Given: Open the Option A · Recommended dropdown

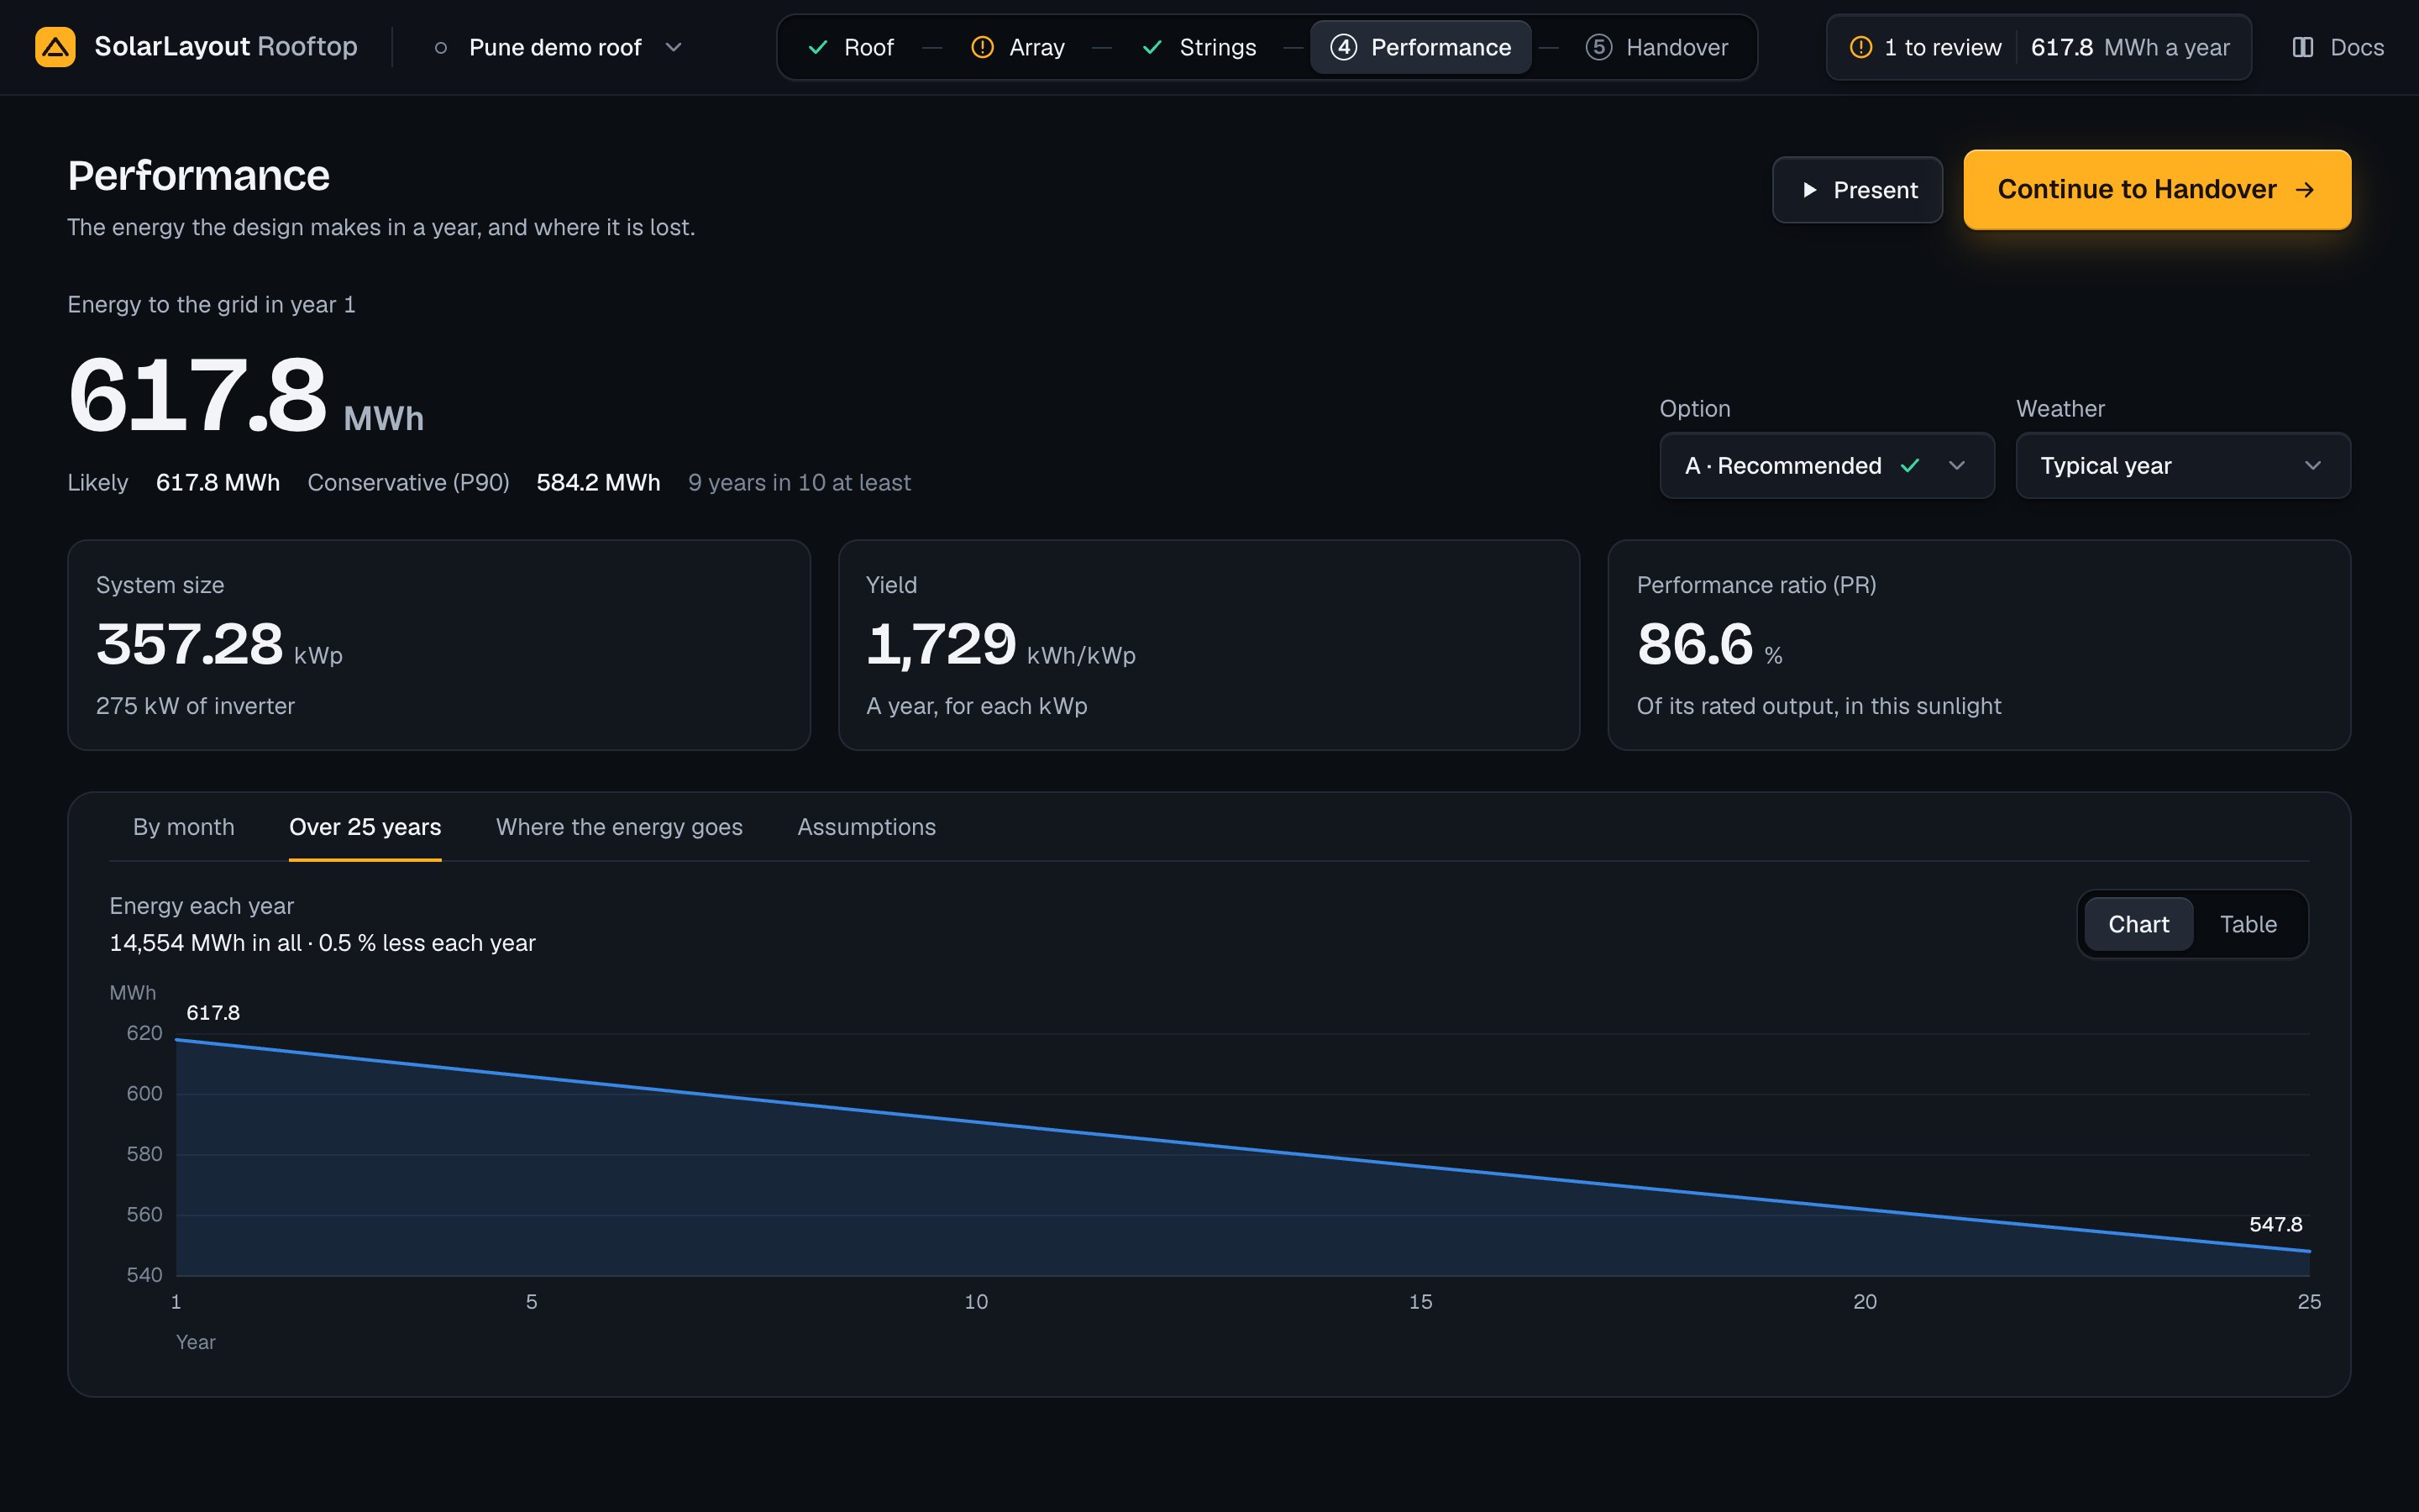Looking at the screenshot, I should click(1826, 466).
